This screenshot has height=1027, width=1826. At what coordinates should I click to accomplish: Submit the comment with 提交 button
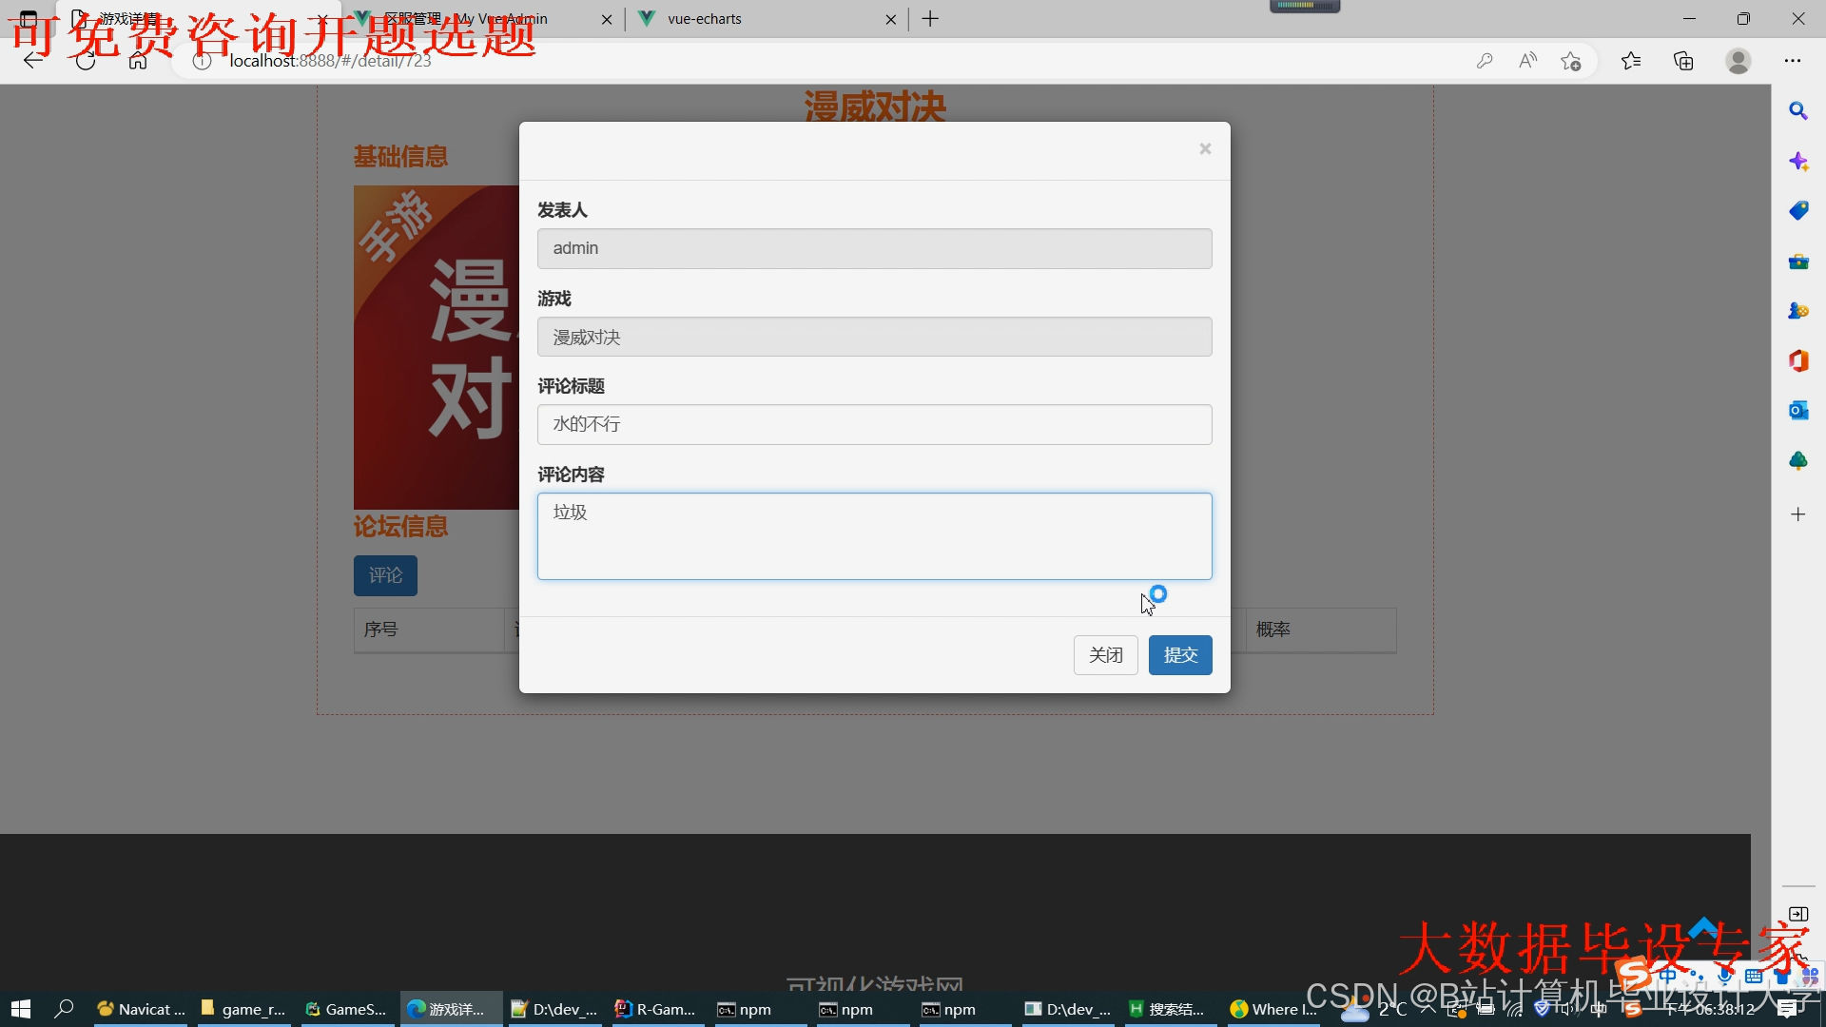click(x=1179, y=655)
